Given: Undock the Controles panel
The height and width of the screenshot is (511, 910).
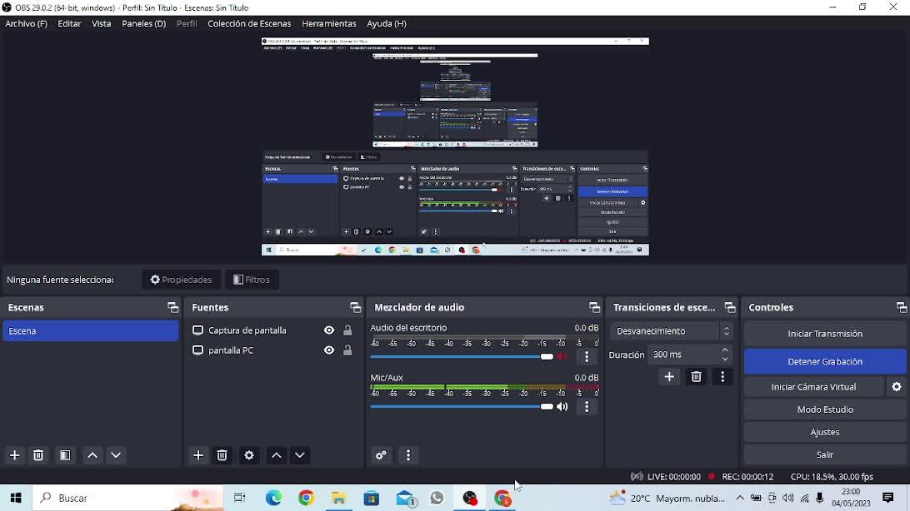Looking at the screenshot, I should point(902,308).
